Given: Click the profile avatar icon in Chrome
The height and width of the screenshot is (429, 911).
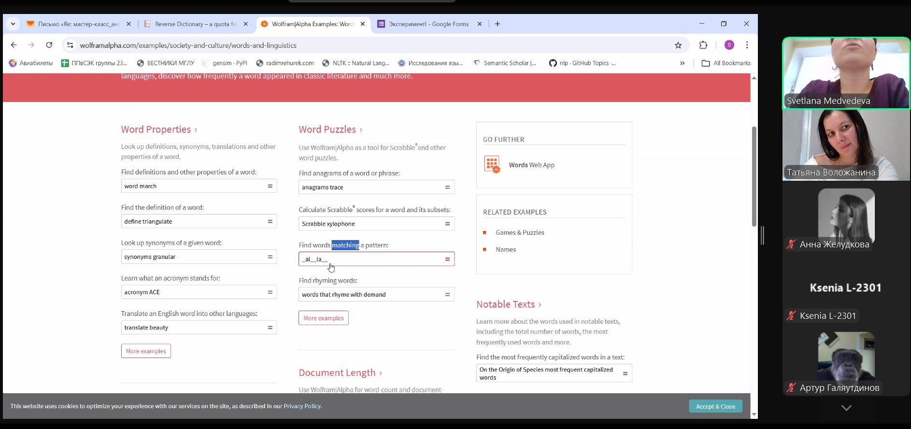Looking at the screenshot, I should tap(729, 45).
